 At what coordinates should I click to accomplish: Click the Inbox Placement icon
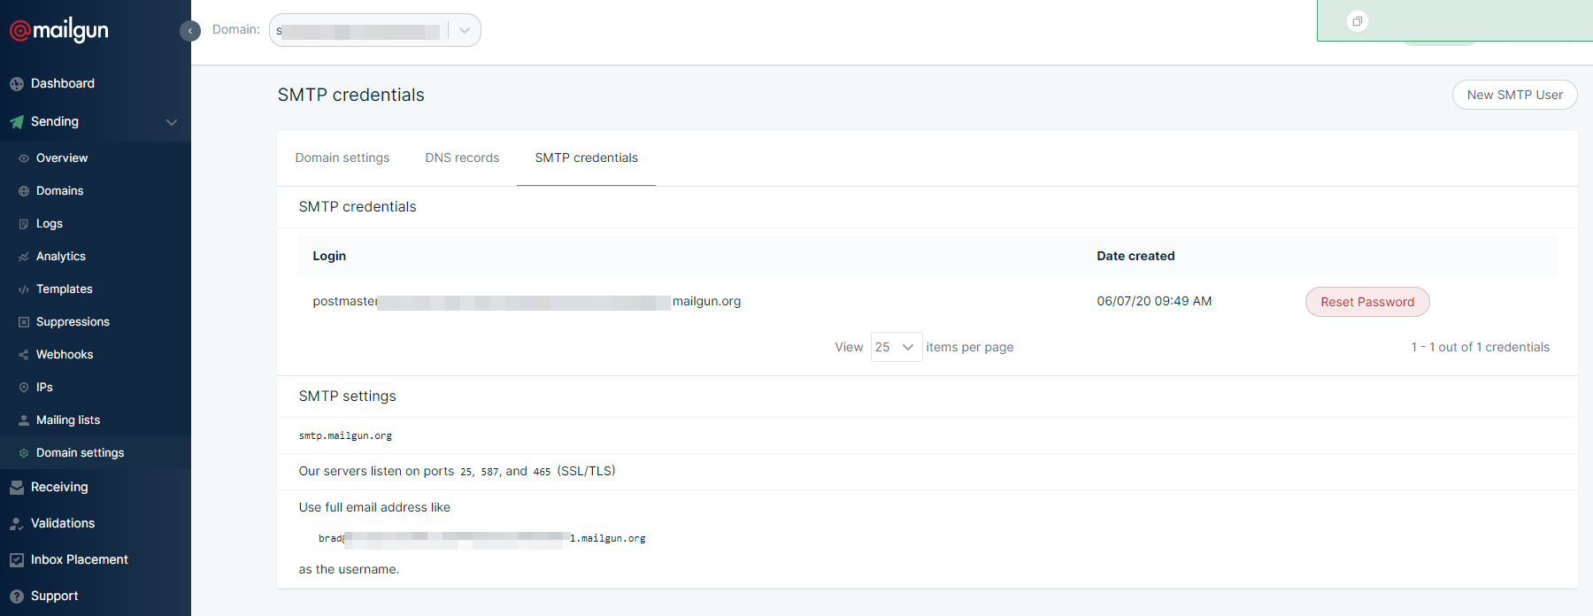[17, 560]
